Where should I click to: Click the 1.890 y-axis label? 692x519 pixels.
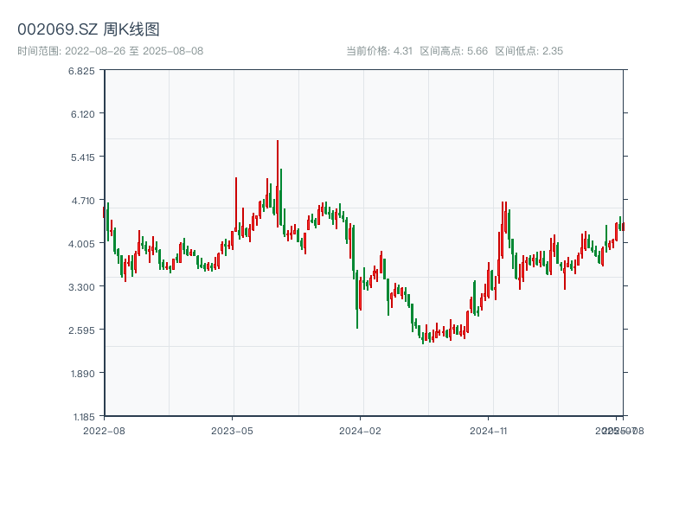tap(82, 374)
